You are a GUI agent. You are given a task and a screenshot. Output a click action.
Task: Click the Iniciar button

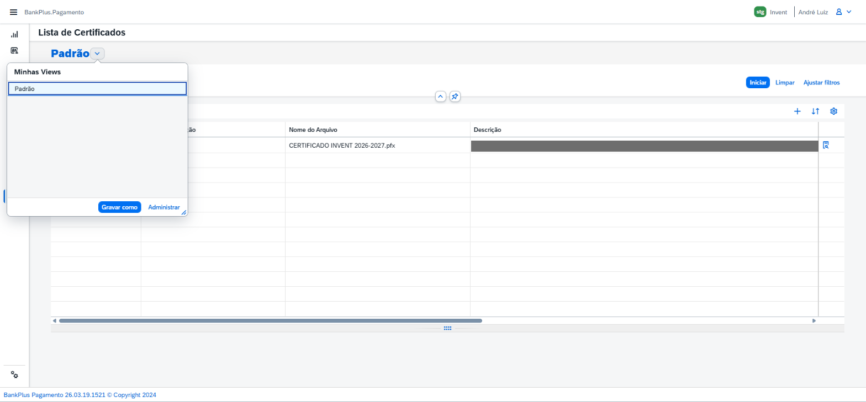click(x=758, y=82)
